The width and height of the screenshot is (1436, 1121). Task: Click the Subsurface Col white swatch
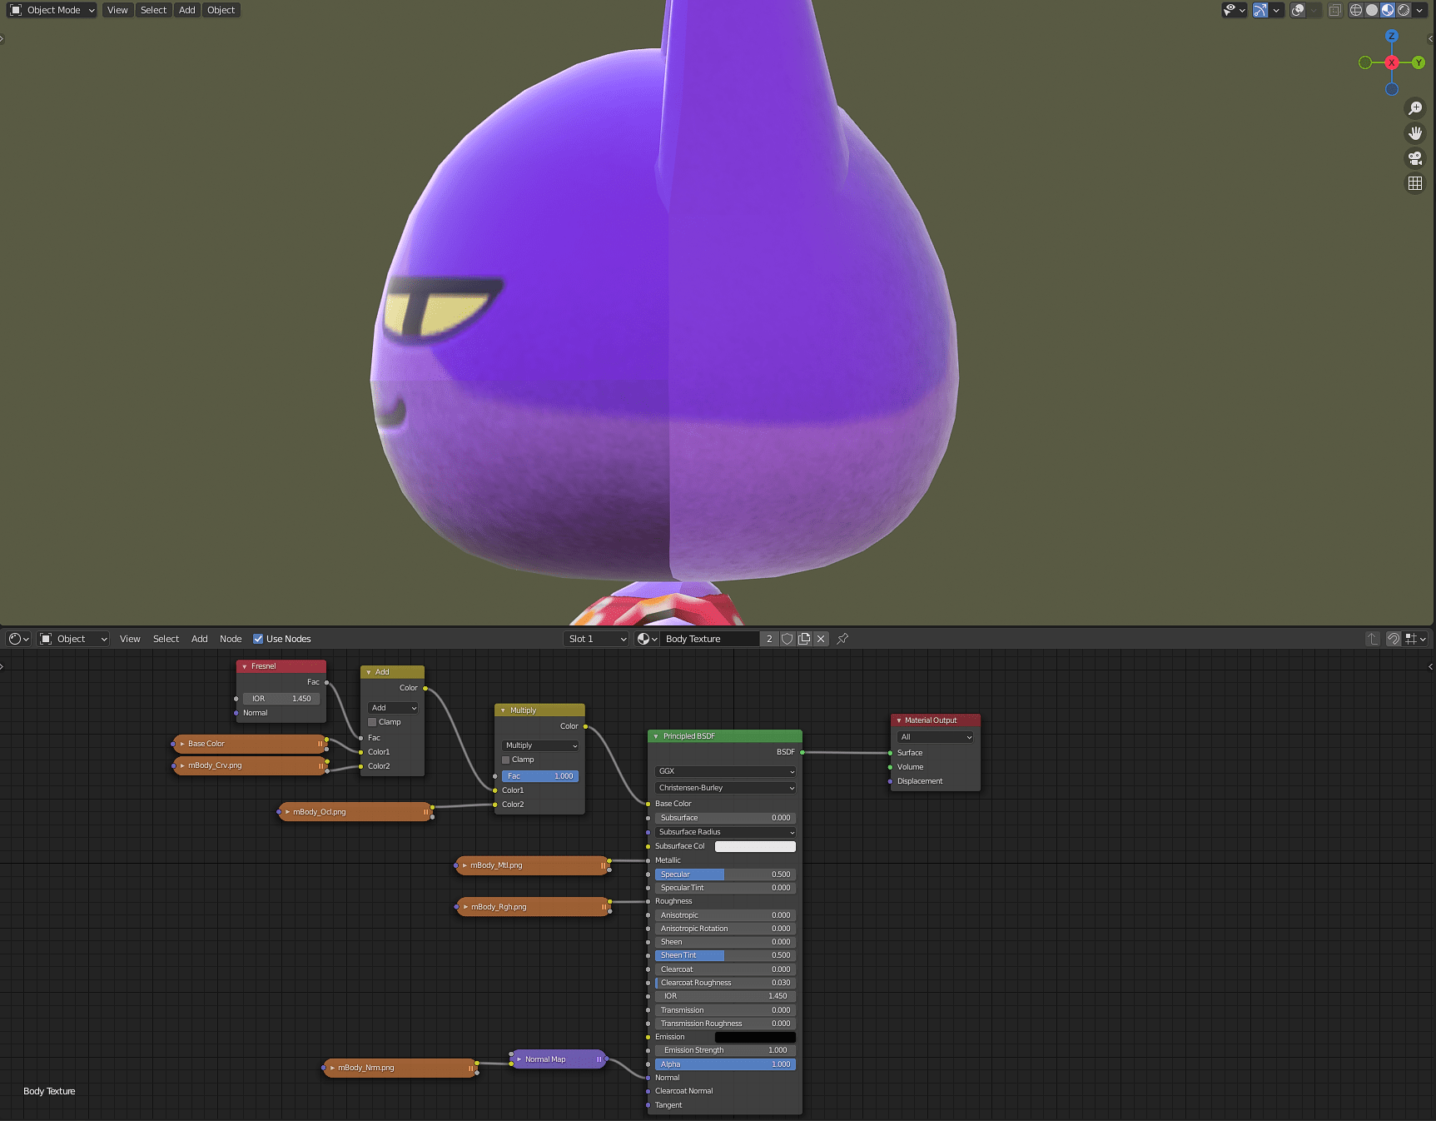coord(755,846)
